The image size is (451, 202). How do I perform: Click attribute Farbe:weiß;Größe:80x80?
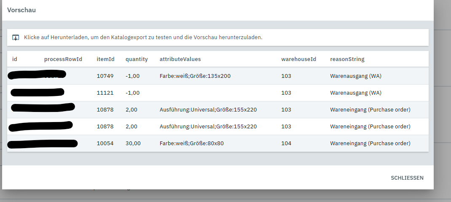191,144
